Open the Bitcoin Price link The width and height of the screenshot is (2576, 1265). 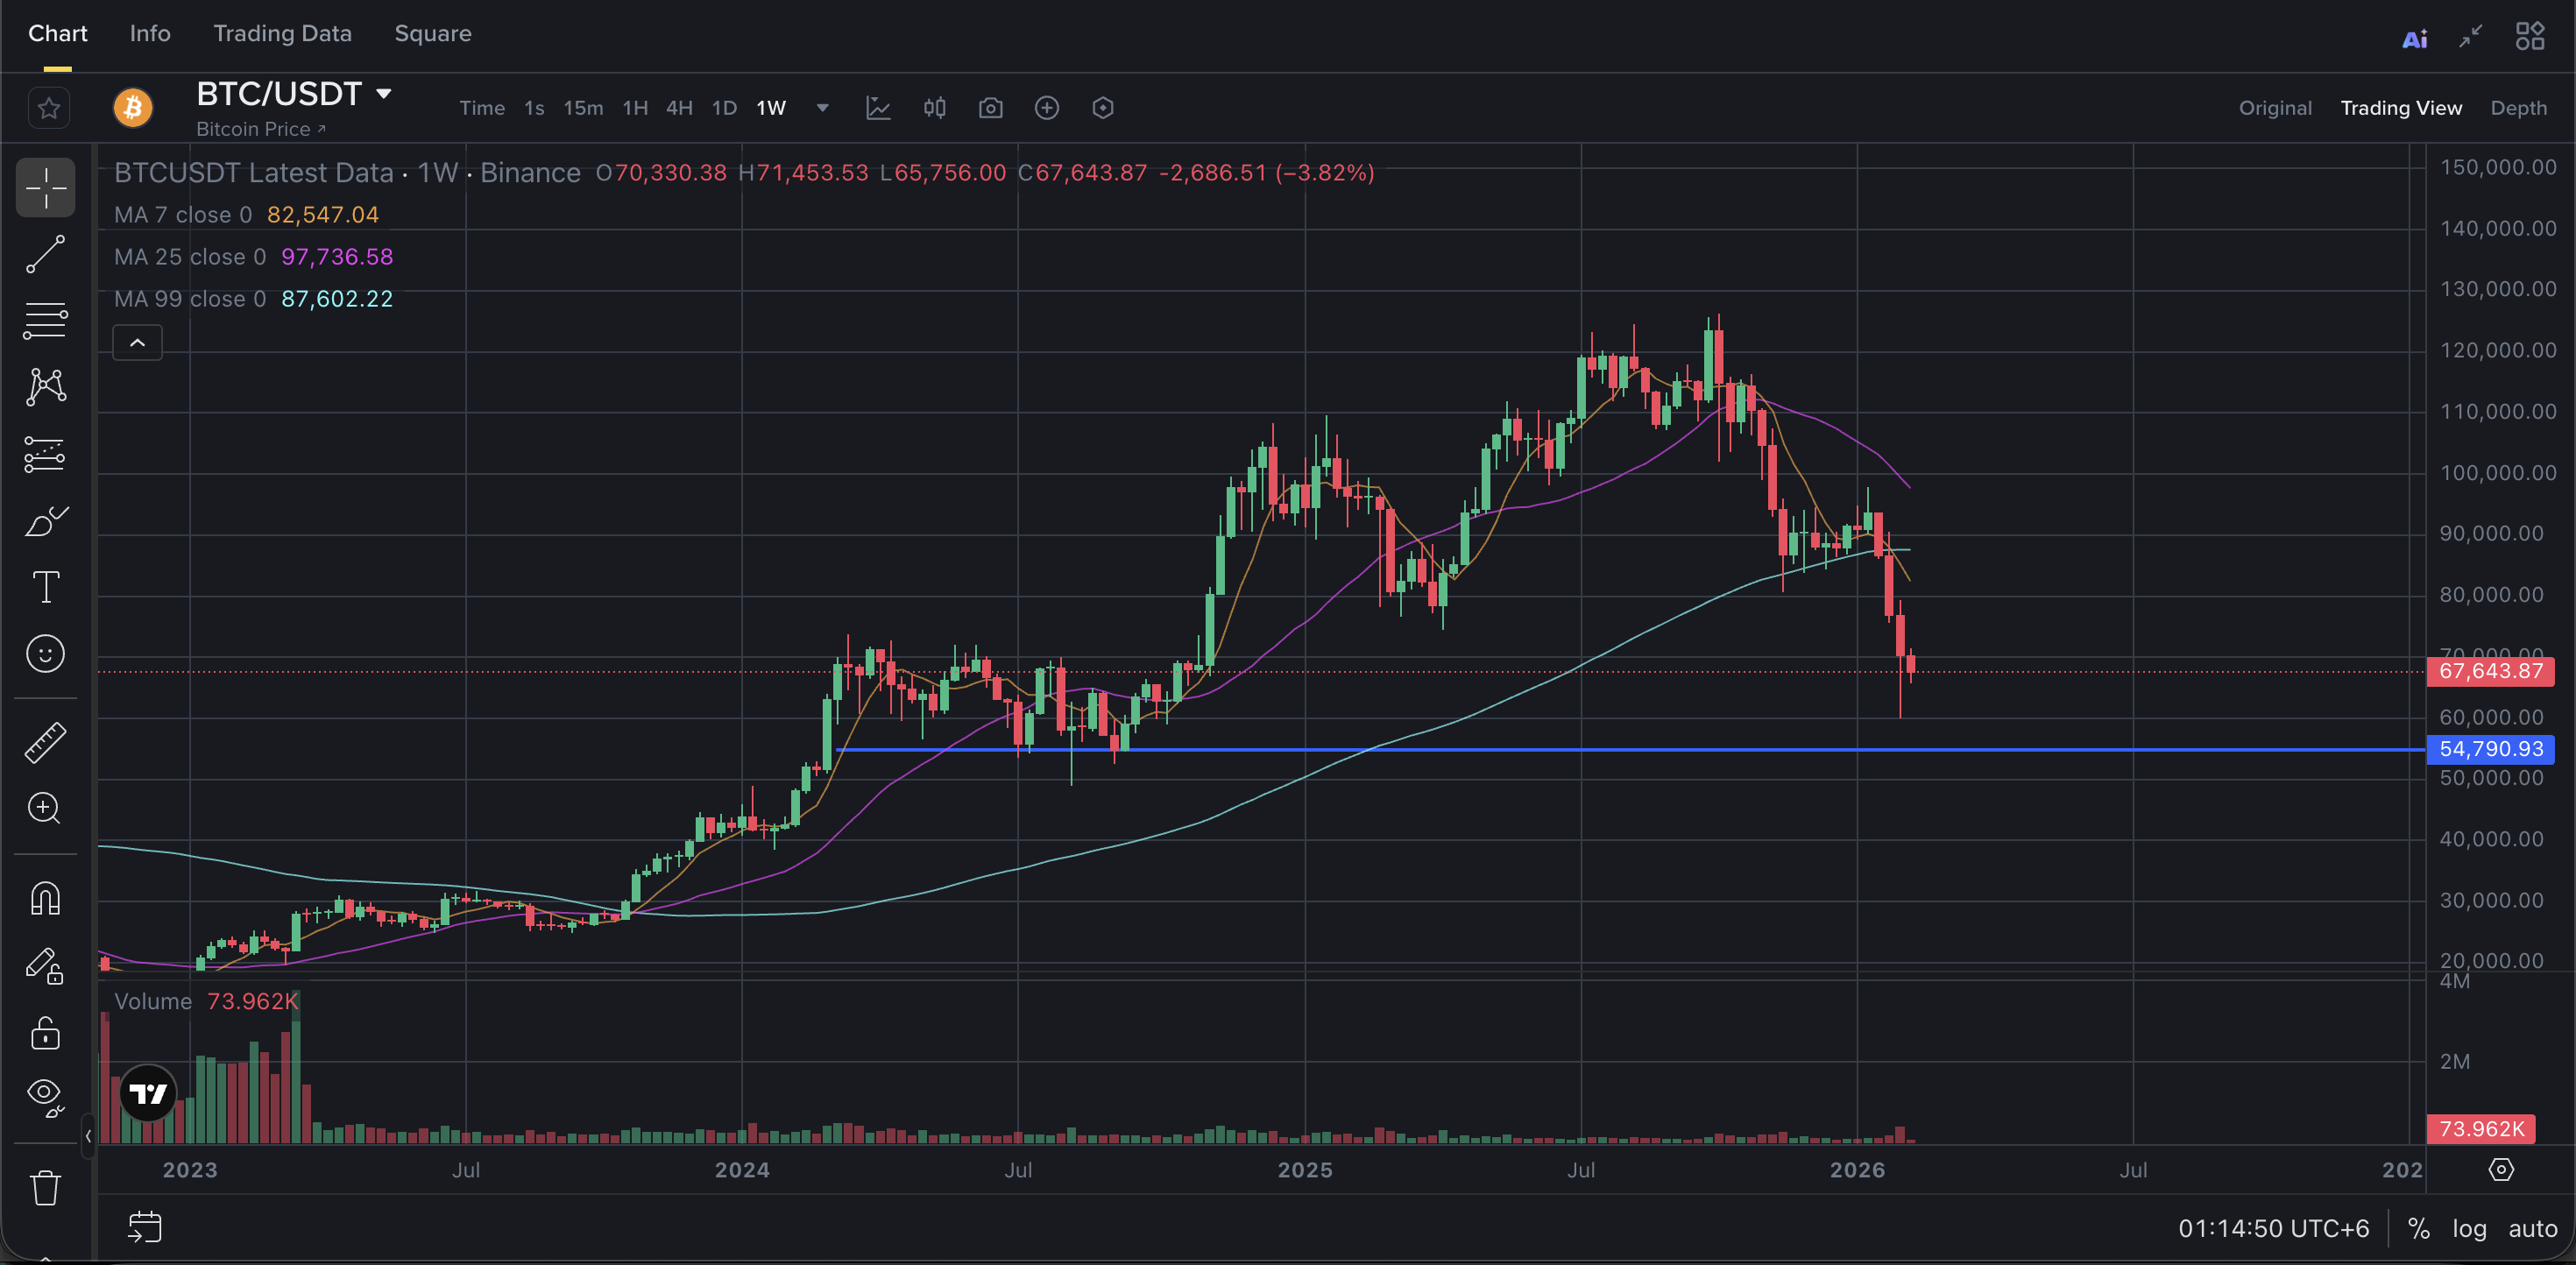click(x=260, y=129)
